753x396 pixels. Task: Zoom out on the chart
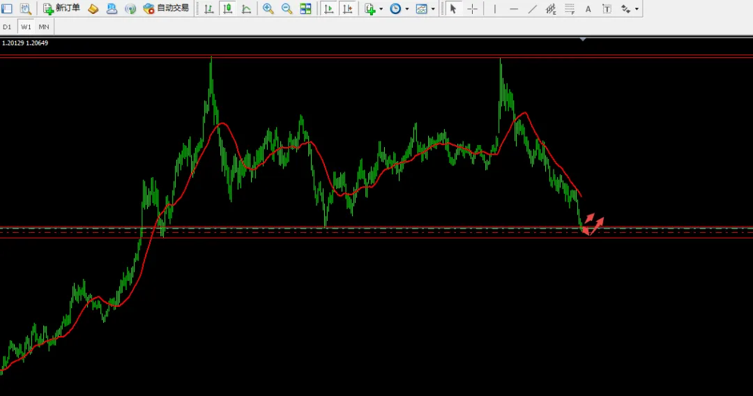tap(287, 8)
